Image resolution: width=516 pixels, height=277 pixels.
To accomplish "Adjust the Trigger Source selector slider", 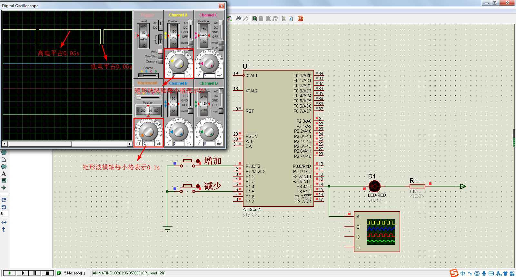I will (x=148, y=75).
